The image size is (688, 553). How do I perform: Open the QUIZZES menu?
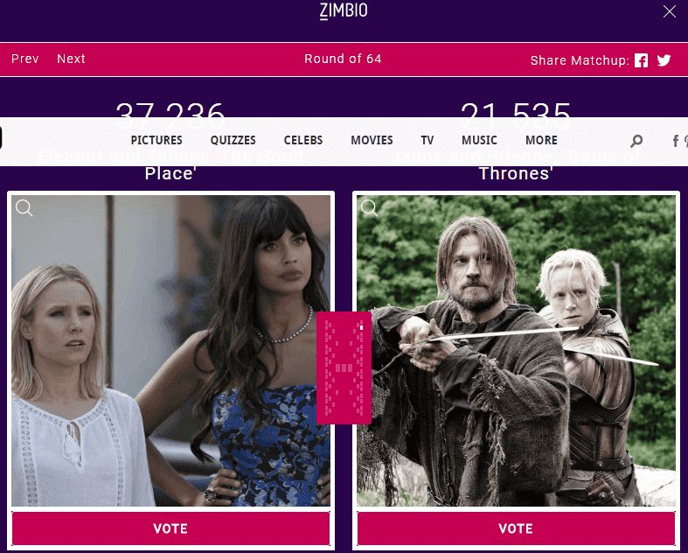233,140
